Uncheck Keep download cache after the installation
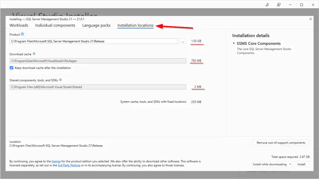This screenshot has height=179, width=319. coord(12,68)
